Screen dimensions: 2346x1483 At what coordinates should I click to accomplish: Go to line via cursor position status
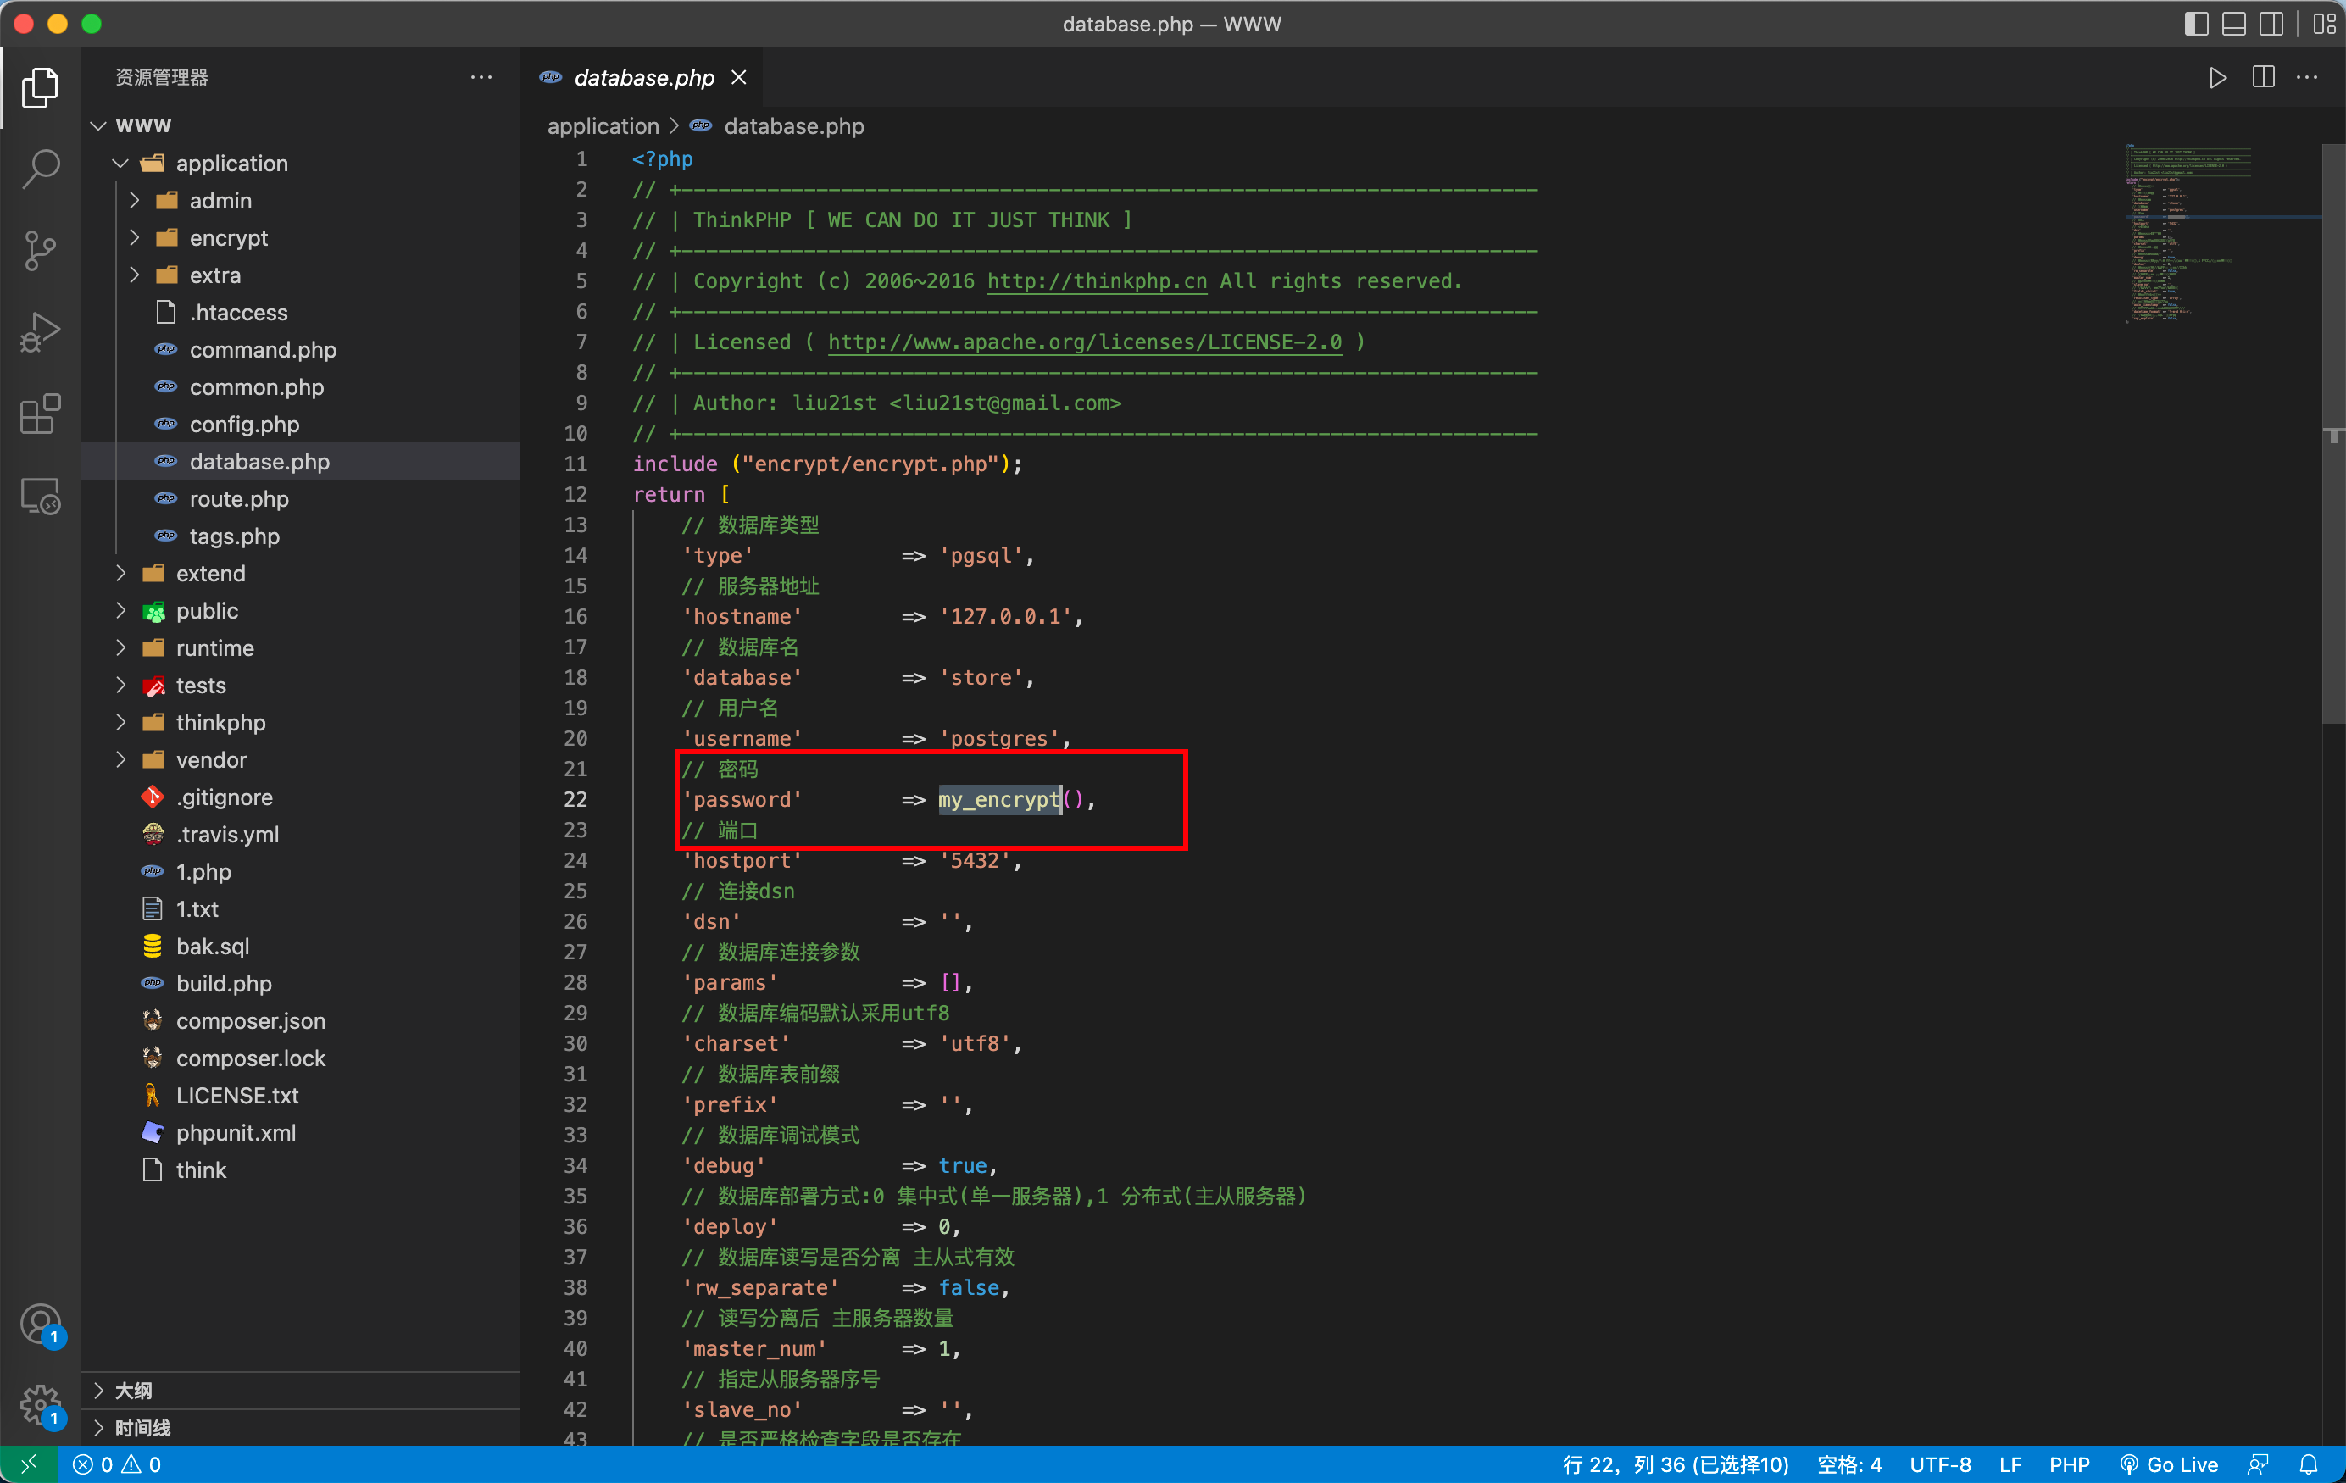point(1676,1464)
